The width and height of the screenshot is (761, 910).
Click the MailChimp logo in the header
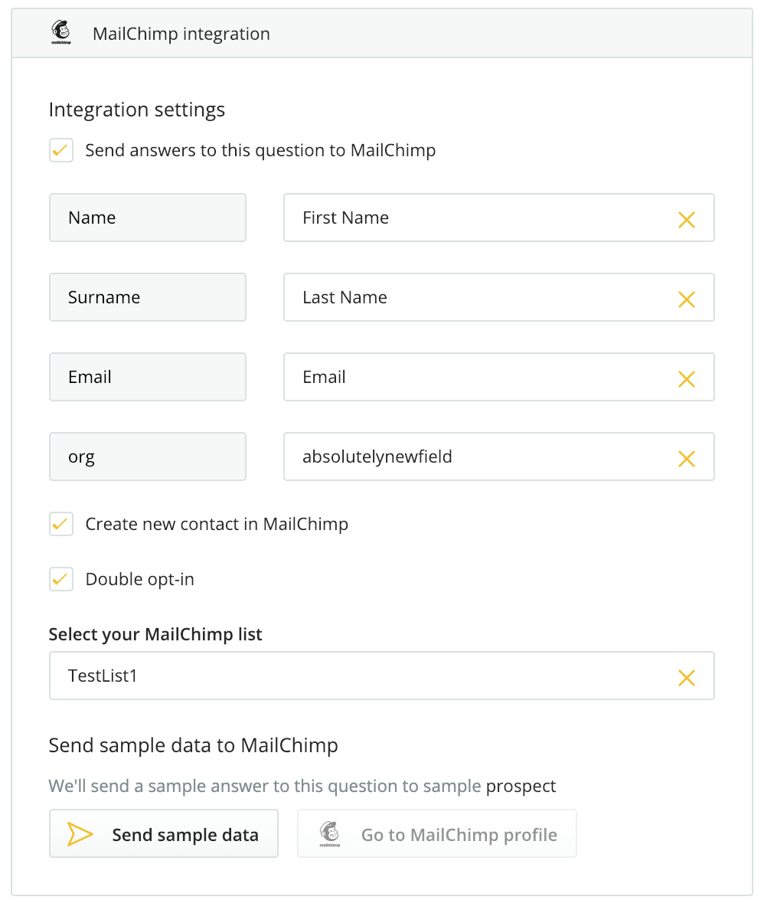pyautogui.click(x=61, y=32)
